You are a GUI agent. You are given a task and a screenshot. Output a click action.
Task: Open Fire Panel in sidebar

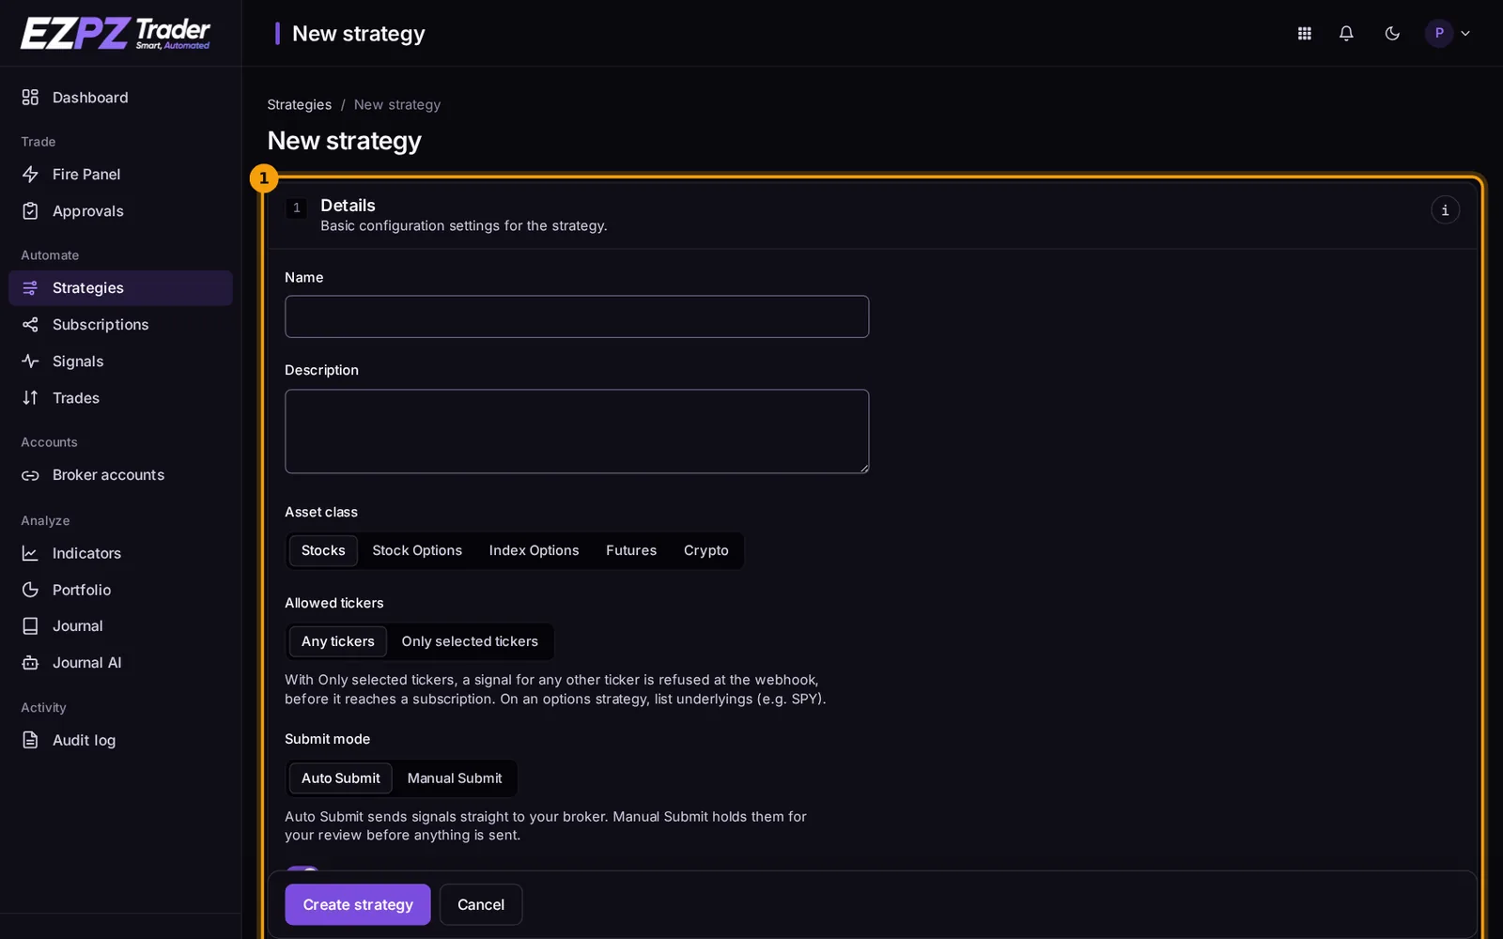(x=120, y=175)
